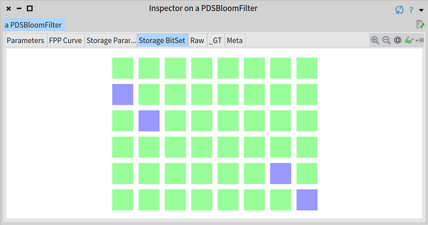Viewport: 428px width, 225px height.
Task: Open the FPP Curve tab
Action: tap(66, 41)
